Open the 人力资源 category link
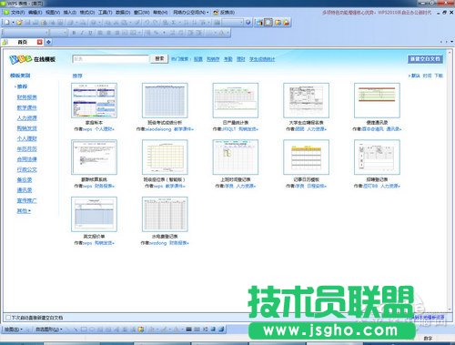Image resolution: width=455 pixels, height=345 pixels. (26, 118)
